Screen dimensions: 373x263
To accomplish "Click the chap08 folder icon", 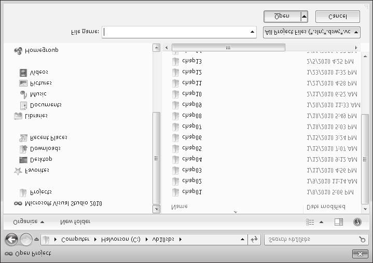I will [175, 116].
